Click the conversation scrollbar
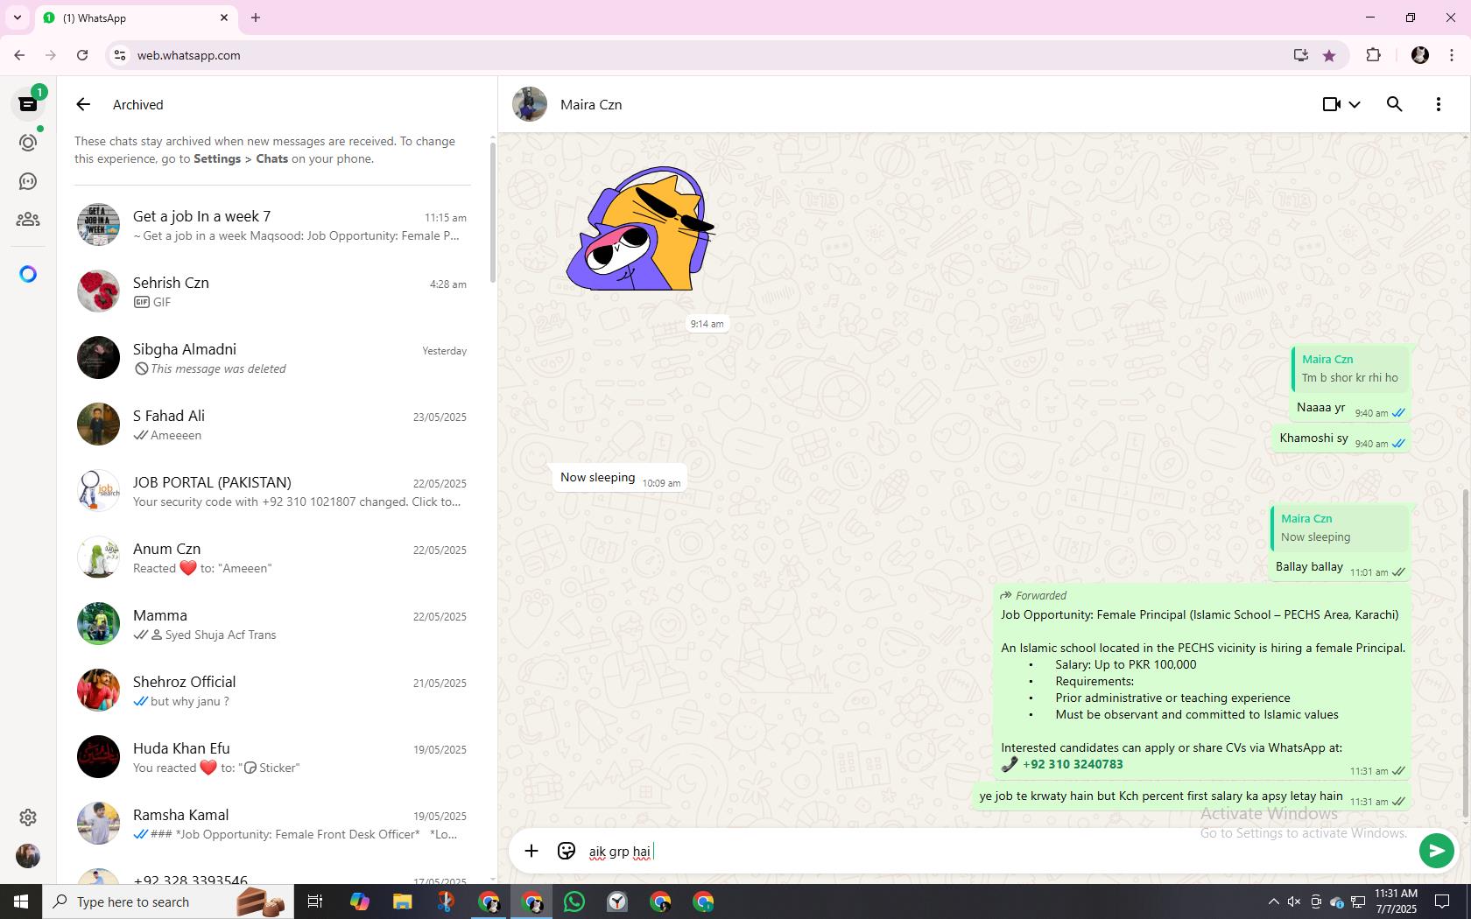This screenshot has width=1471, height=919. (x=1466, y=652)
